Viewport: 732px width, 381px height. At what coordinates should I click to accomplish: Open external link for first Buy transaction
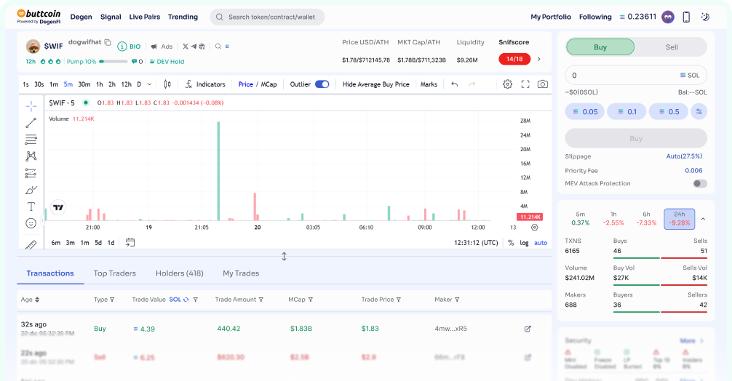coord(528,329)
